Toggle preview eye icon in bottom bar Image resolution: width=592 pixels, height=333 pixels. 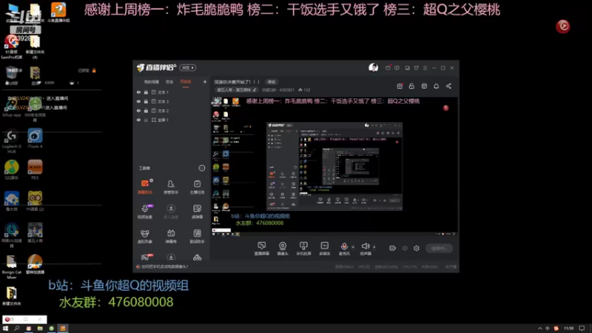[405, 248]
